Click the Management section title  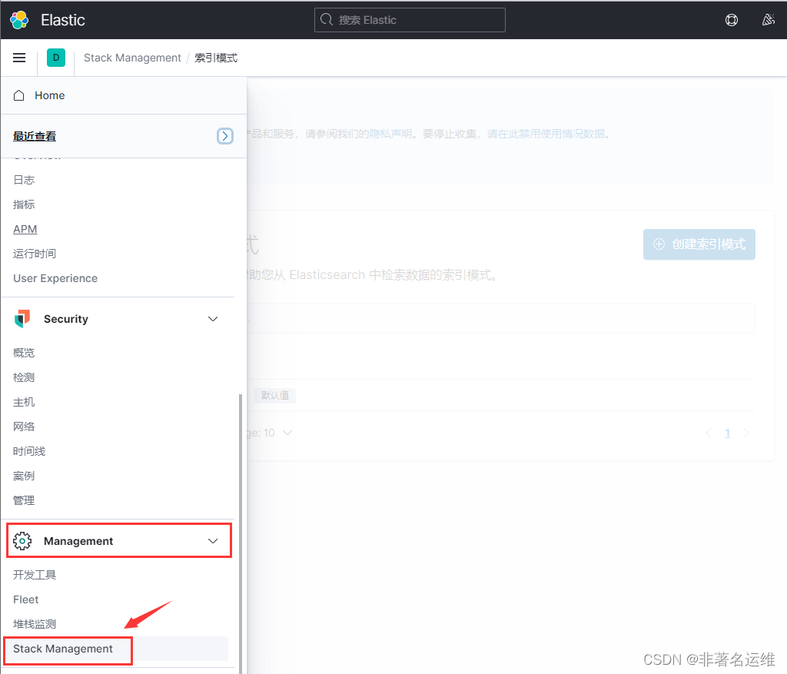click(78, 541)
